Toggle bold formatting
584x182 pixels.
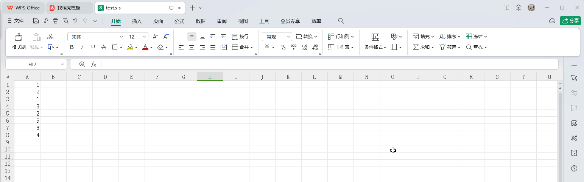(72, 47)
